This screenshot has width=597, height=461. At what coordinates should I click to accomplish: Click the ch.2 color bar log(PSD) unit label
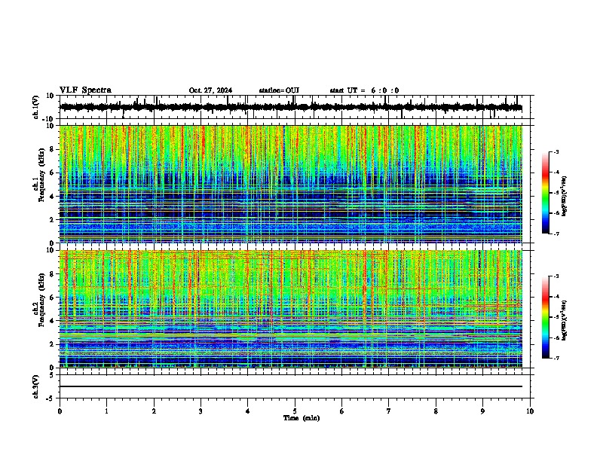tap(565, 320)
